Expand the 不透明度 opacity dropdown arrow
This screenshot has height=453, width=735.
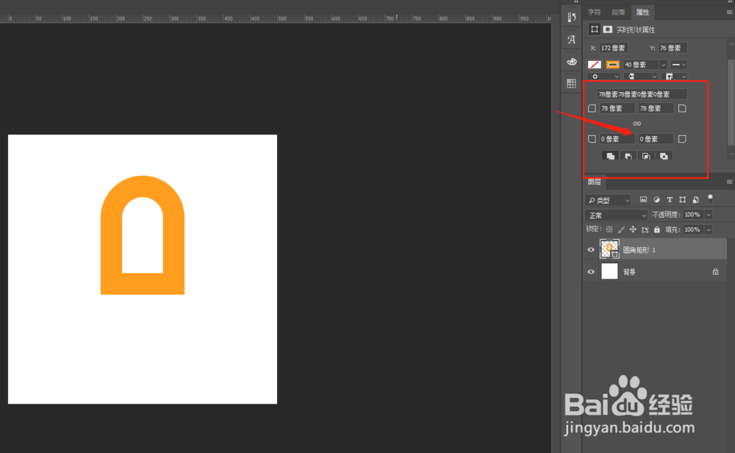point(709,215)
